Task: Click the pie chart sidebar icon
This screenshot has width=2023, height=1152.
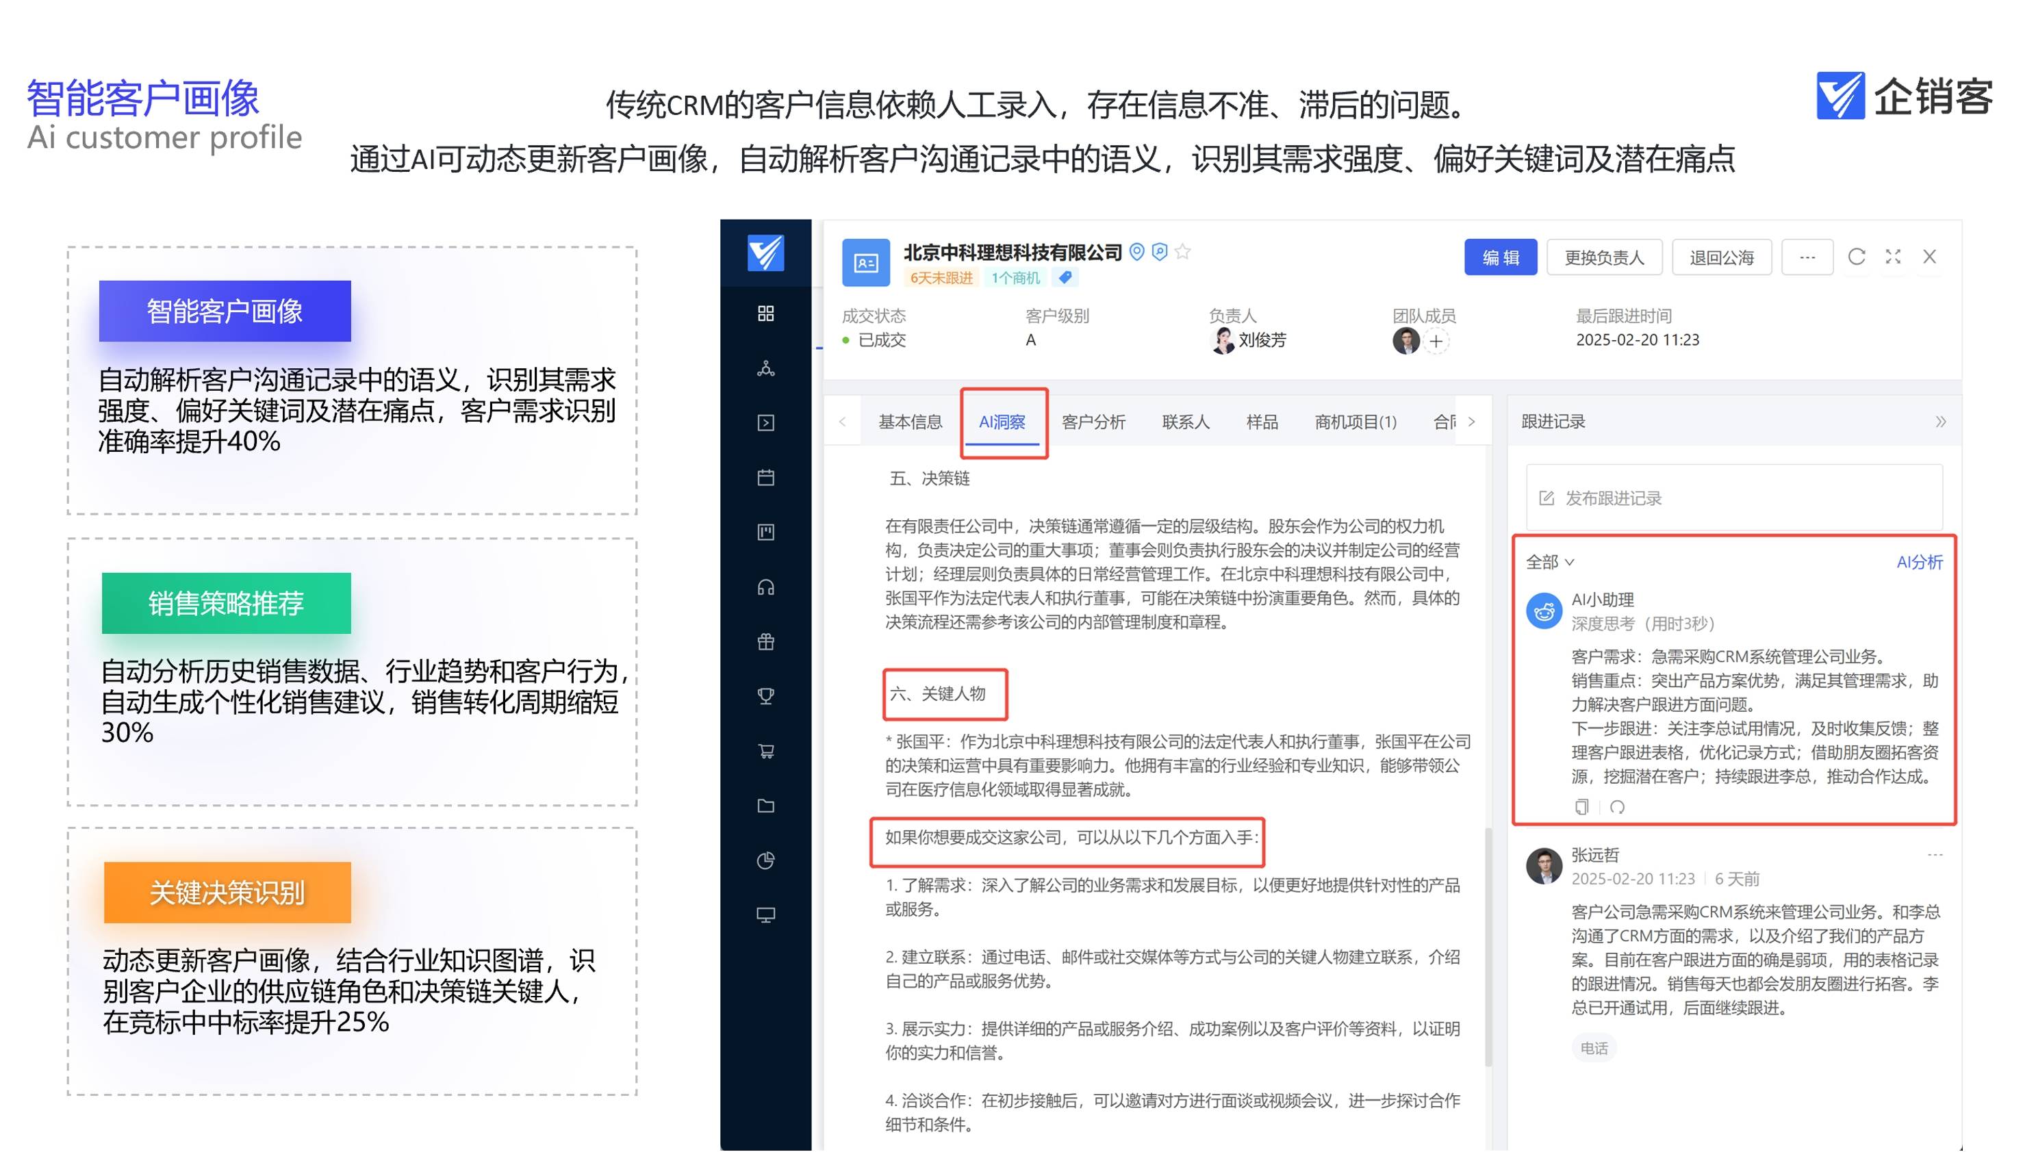Action: point(765,860)
